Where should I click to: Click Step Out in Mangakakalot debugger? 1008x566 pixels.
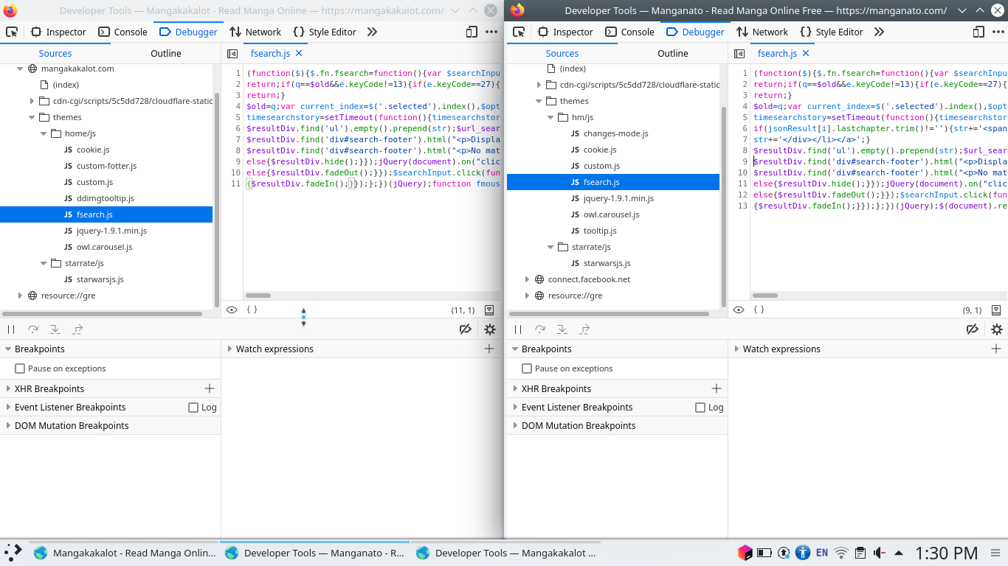coord(77,329)
